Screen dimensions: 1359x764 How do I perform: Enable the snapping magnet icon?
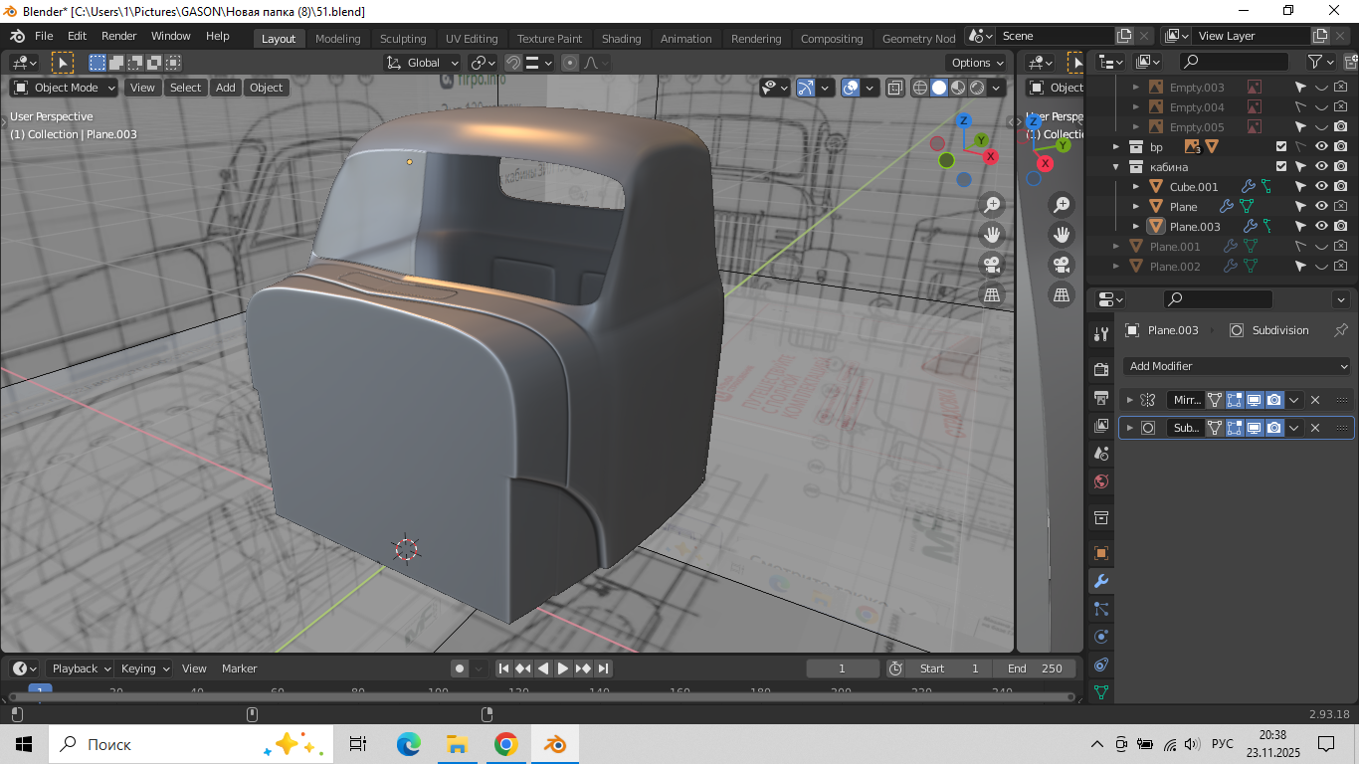click(513, 63)
